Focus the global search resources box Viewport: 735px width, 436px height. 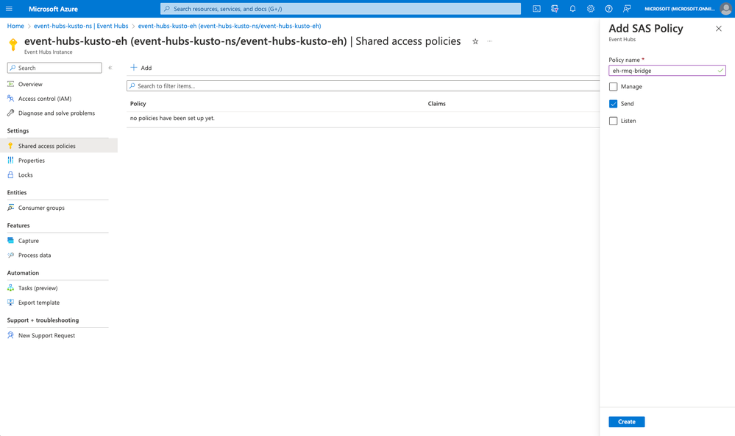click(341, 9)
